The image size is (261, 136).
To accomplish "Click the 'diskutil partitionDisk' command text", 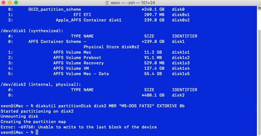I will 63,106.
